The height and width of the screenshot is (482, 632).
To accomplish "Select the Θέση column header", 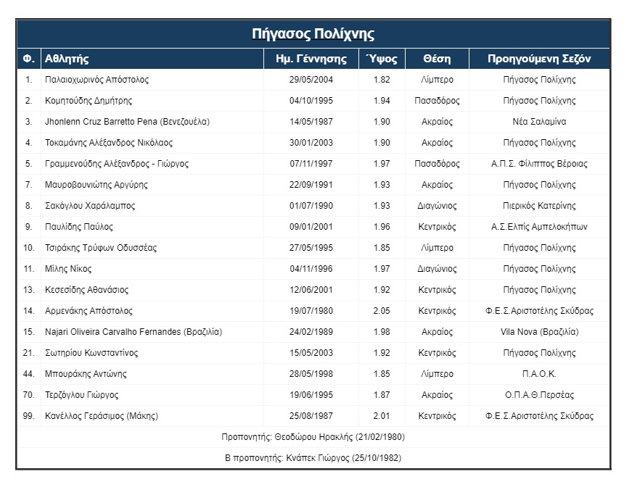I will point(437,59).
